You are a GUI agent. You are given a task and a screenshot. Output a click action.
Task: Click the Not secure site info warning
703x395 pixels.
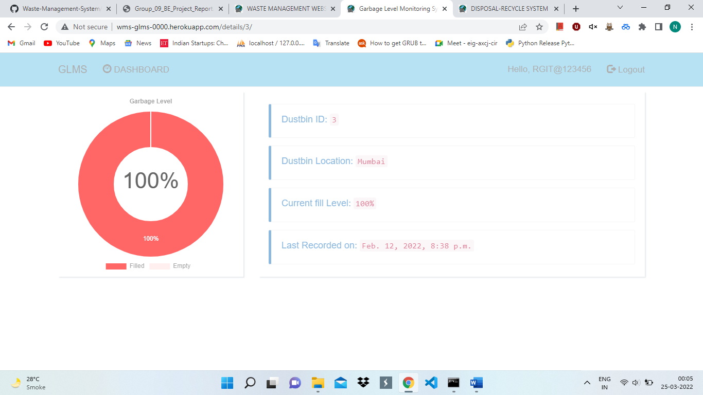pyautogui.click(x=84, y=27)
